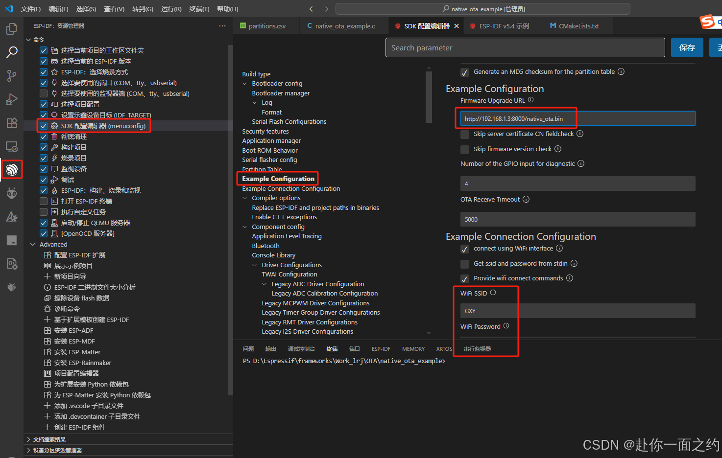Collapse Component config tree node
Screen dimensions: 722x458
tap(245, 227)
